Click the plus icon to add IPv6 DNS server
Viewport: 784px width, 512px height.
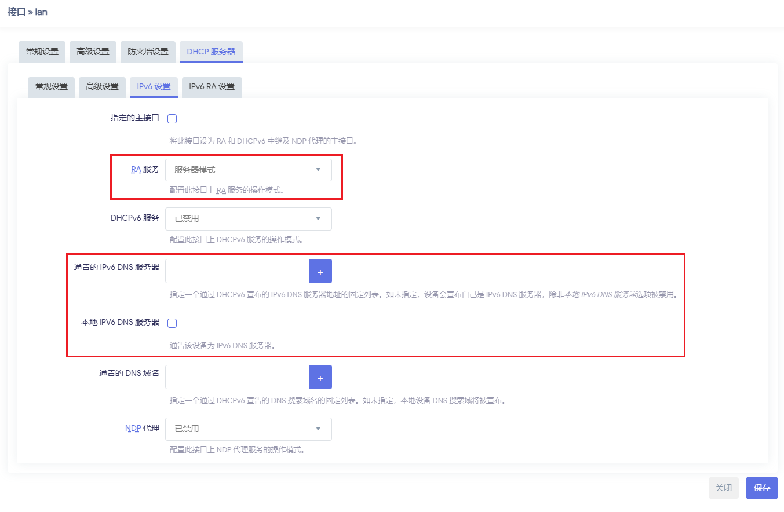tap(320, 270)
